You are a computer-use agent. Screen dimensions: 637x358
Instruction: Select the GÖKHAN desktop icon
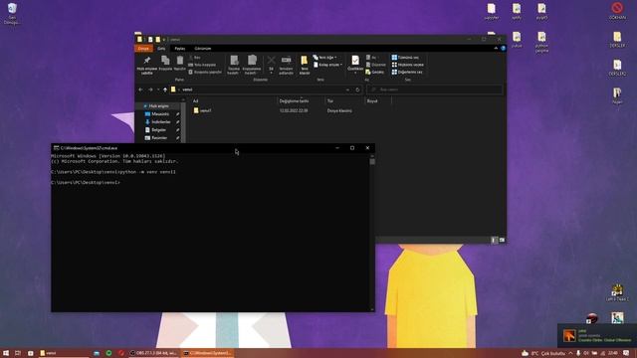[x=617, y=11]
